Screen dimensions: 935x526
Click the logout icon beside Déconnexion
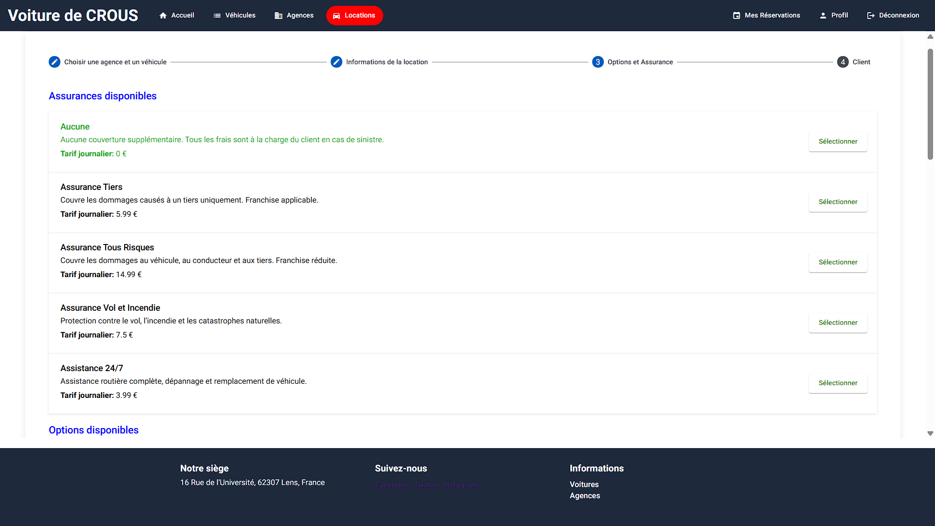(x=871, y=16)
